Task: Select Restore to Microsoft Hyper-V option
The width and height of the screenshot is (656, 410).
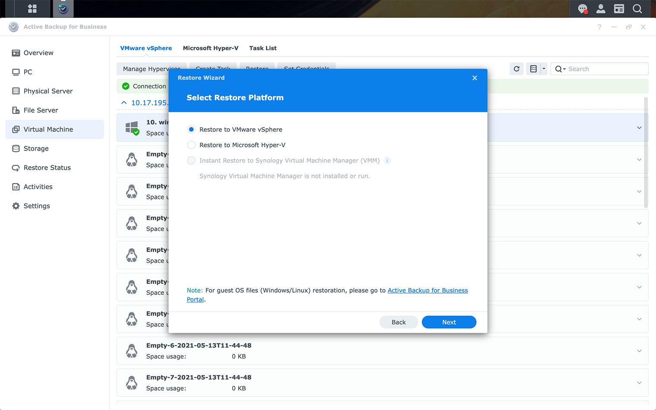Action: click(x=191, y=145)
